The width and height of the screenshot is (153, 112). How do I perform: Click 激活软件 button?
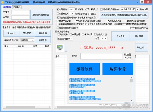[85, 69]
